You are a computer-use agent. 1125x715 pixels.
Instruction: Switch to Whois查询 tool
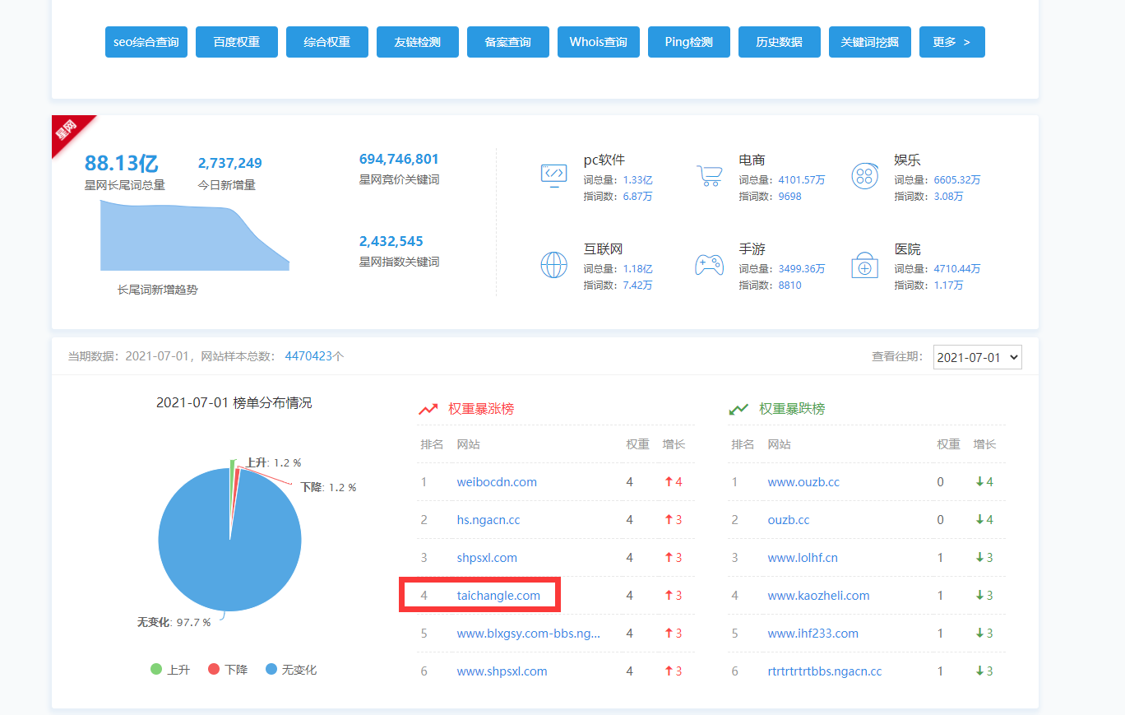click(598, 42)
